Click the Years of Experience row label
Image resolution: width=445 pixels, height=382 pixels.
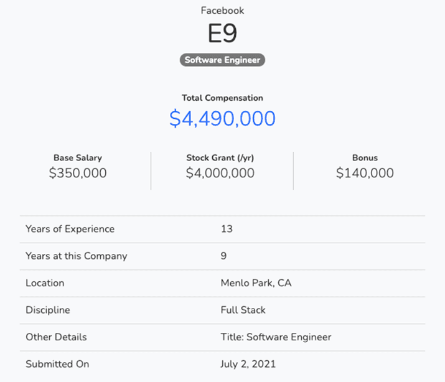[x=70, y=229]
